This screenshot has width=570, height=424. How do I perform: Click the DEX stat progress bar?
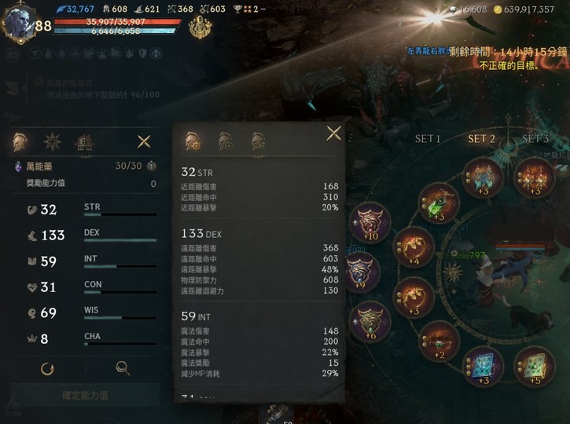120,240
